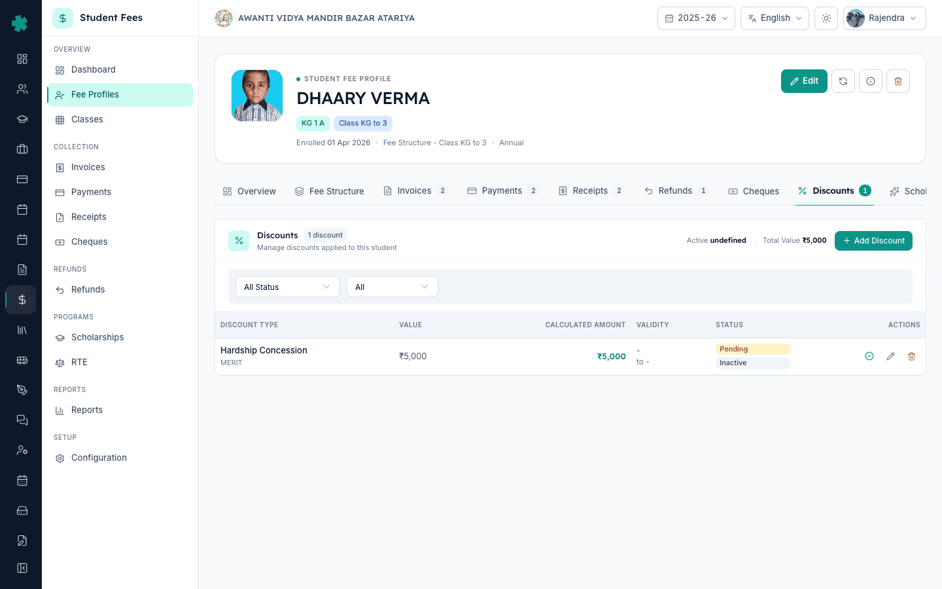Click the percent Discounts icon in the panel
The height and width of the screenshot is (589, 942).
click(x=239, y=241)
